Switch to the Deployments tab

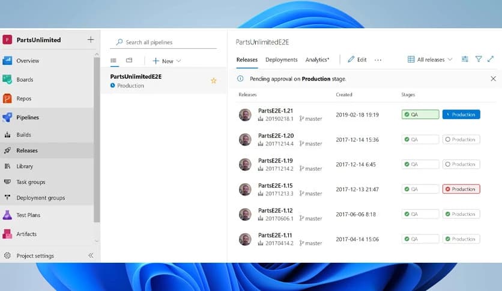pyautogui.click(x=282, y=60)
